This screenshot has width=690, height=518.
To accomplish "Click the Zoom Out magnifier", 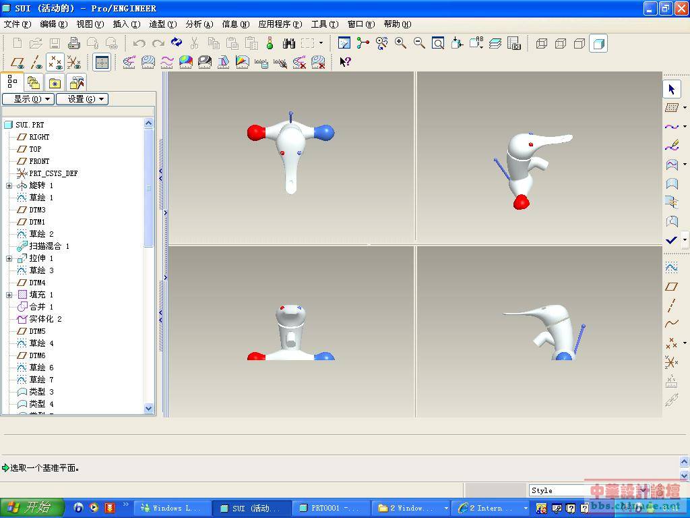I will [x=419, y=43].
